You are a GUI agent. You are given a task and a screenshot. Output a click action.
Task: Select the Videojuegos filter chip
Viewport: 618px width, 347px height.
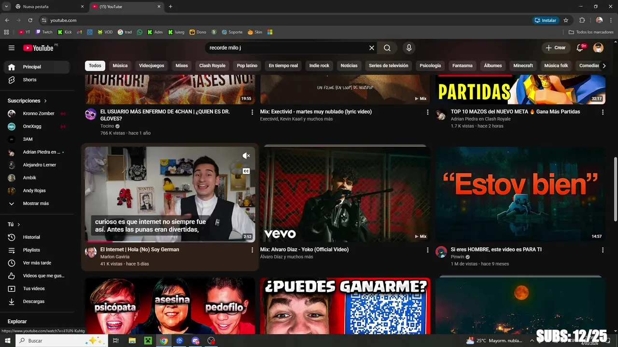152,66
